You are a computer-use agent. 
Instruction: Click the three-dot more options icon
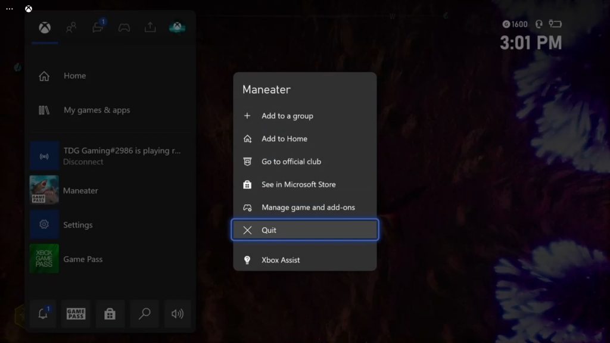10,8
